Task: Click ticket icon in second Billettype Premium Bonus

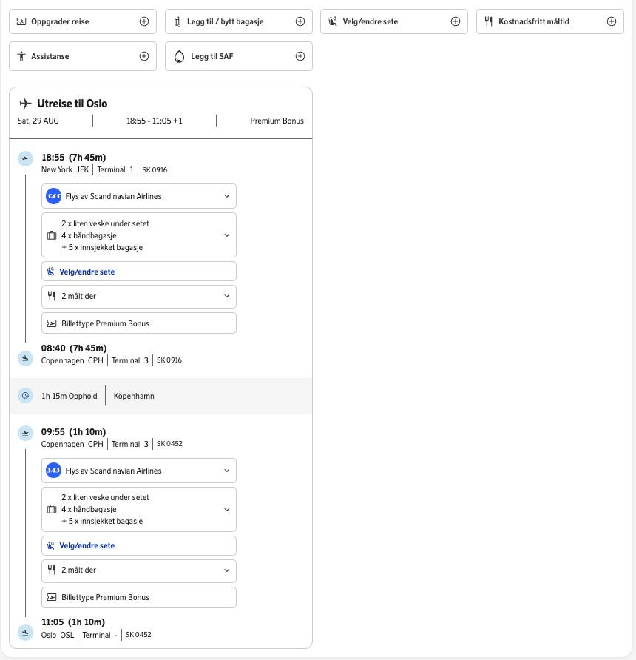Action: coord(52,597)
